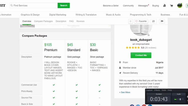
Task: Switch to the Reviews tab
Action: coord(80,21)
